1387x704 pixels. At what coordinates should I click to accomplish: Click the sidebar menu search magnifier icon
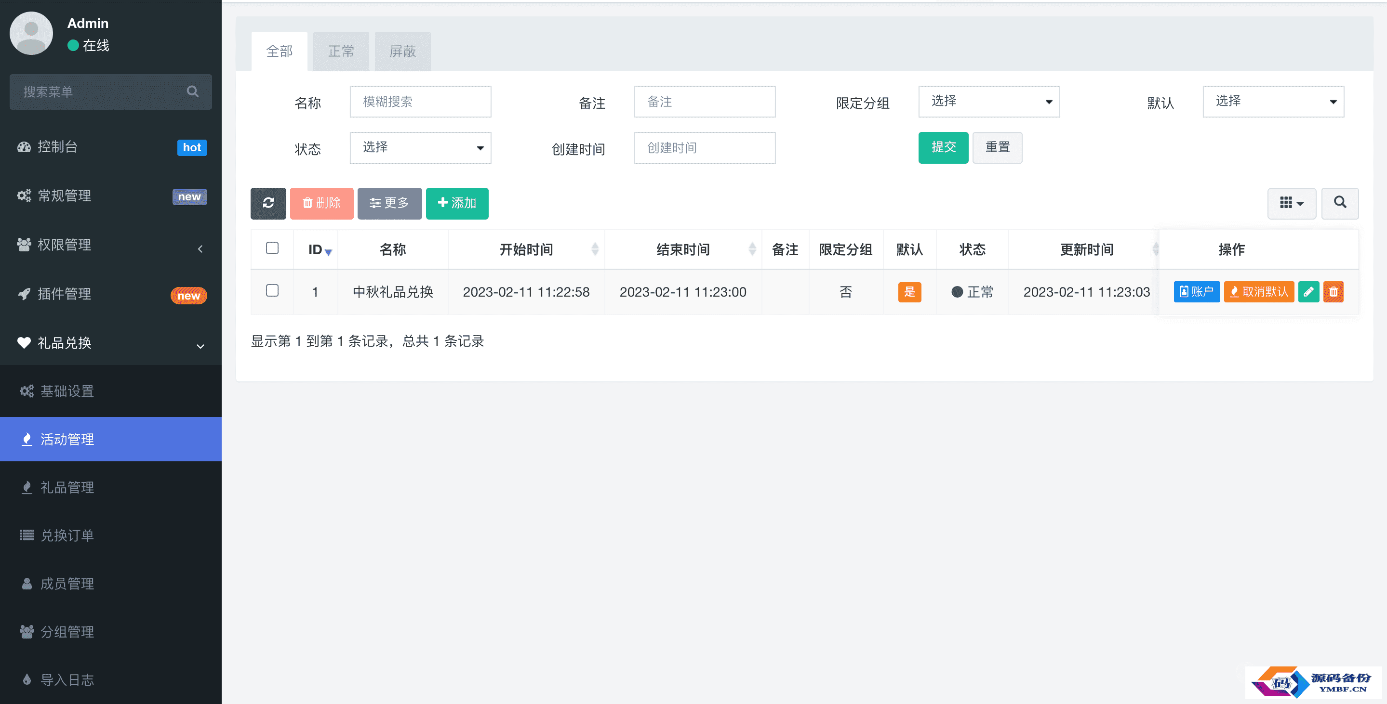point(193,91)
